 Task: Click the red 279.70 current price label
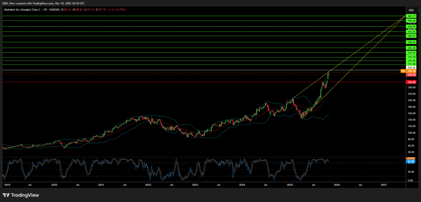pos(411,75)
